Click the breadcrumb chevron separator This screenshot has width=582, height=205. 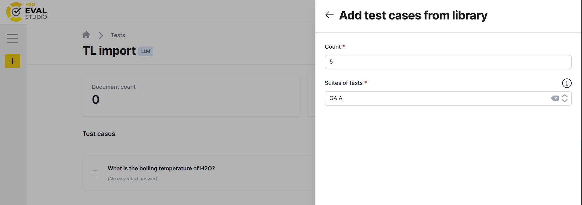(101, 35)
